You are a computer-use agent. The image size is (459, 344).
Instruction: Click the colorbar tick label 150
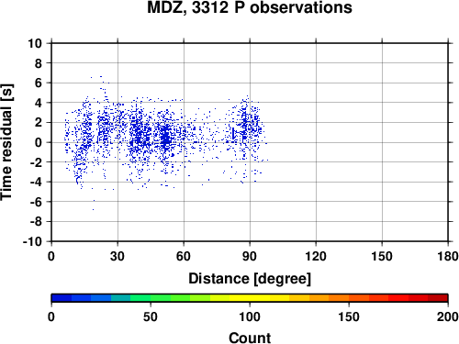349,316
